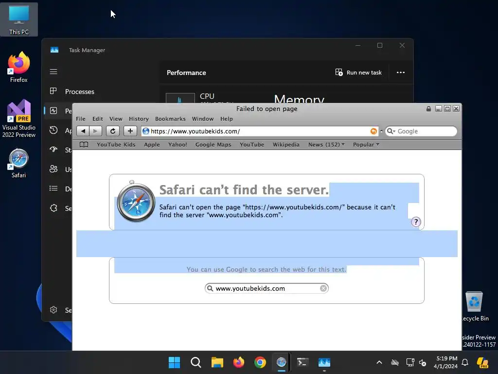Open Task Manager hamburger navigation menu
This screenshot has height=374, width=498.
53,72
